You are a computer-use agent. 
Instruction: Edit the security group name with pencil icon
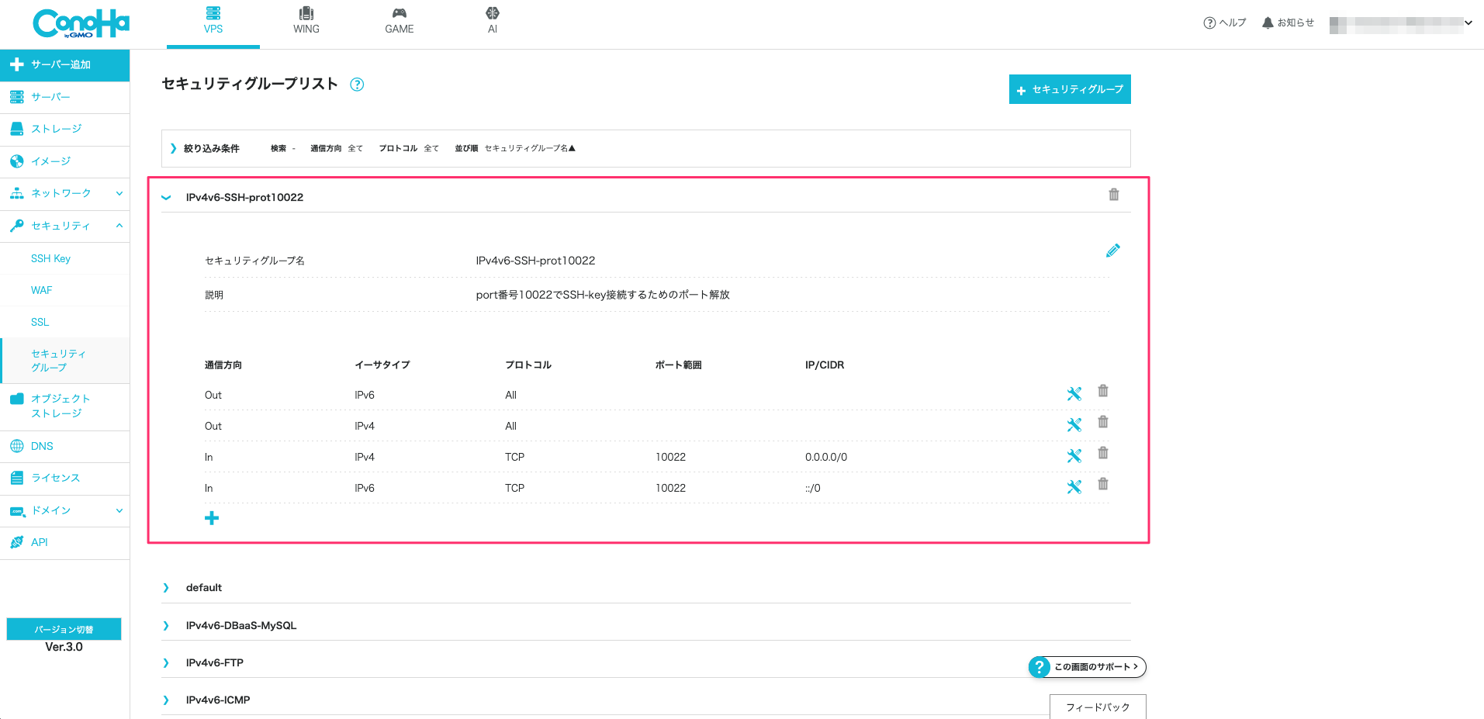1113,251
